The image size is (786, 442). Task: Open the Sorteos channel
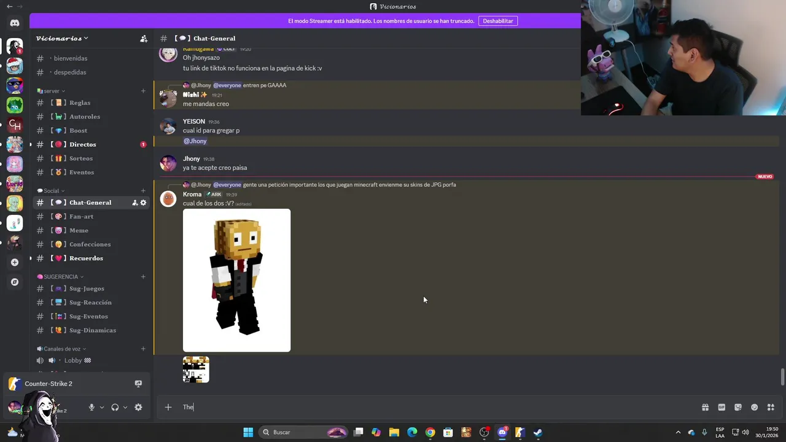pos(91,158)
